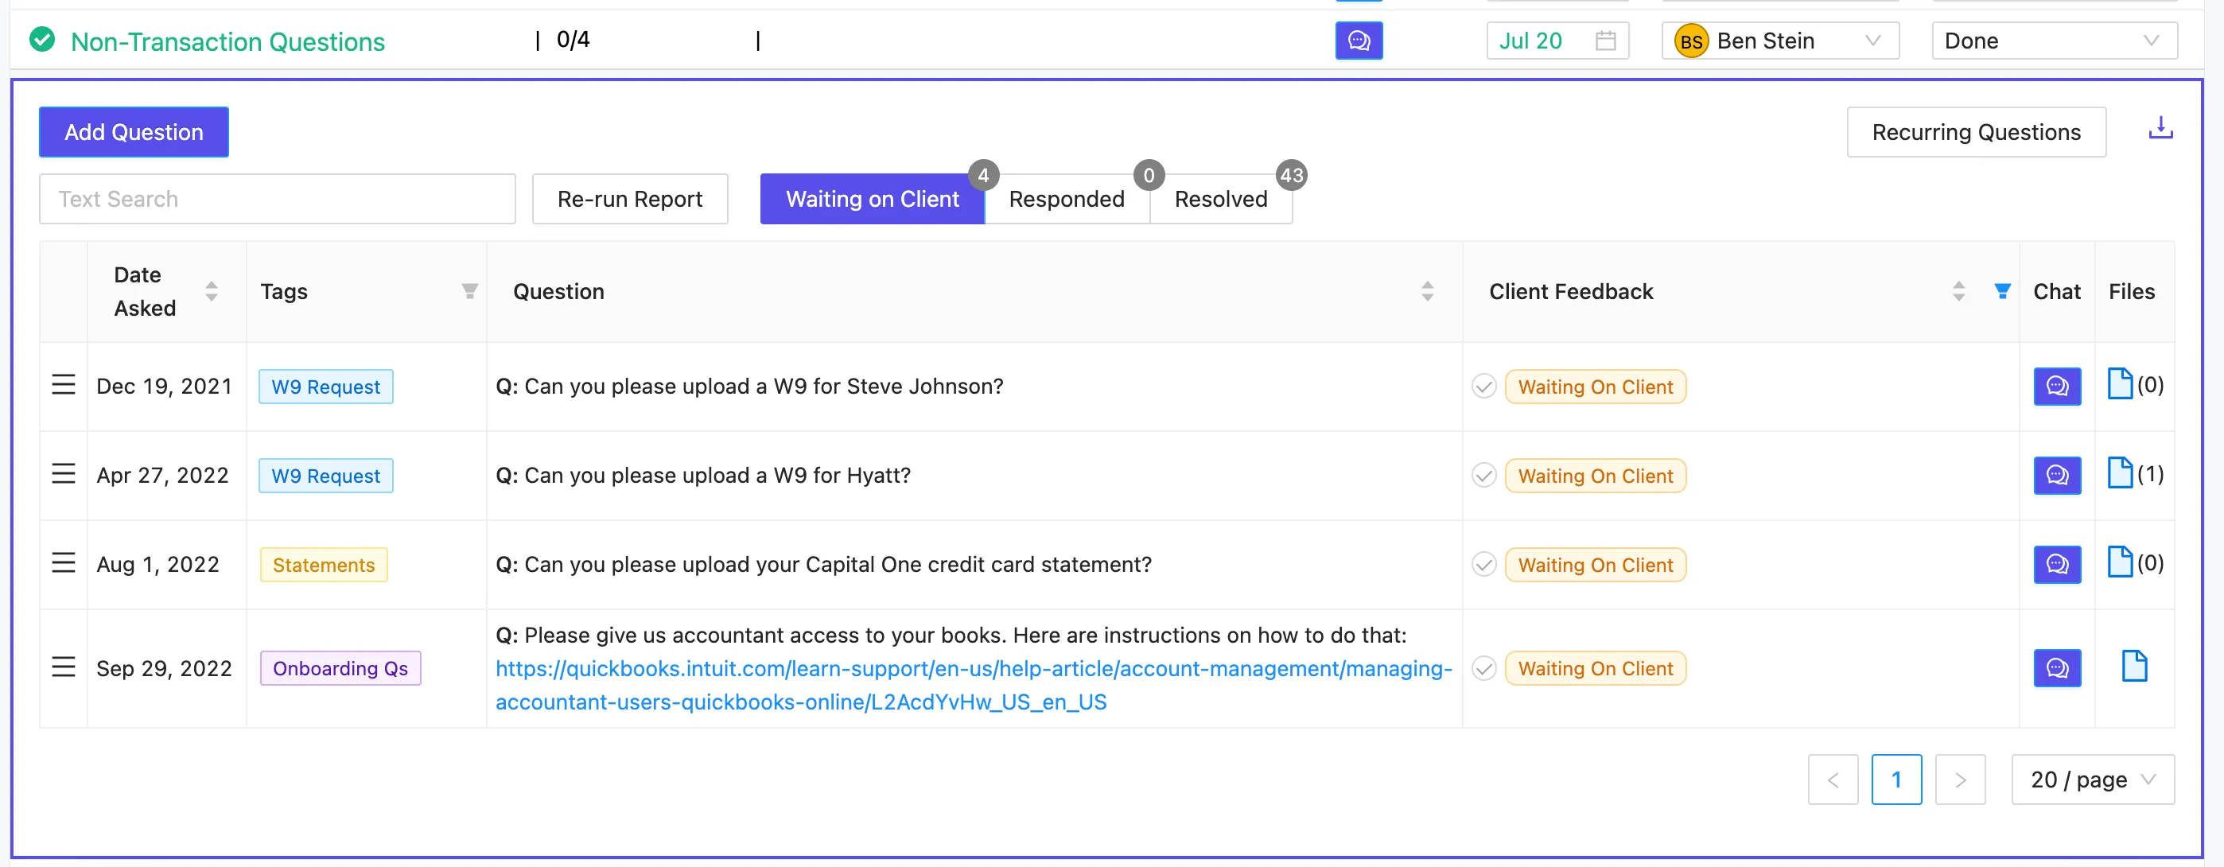Open the Done status dropdown
Viewport: 2224px width, 867px height.
(x=2053, y=41)
